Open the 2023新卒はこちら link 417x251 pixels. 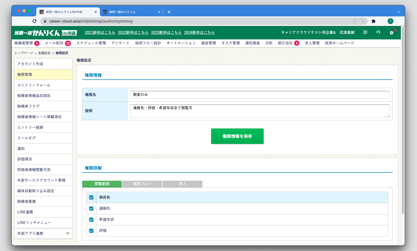point(166,33)
